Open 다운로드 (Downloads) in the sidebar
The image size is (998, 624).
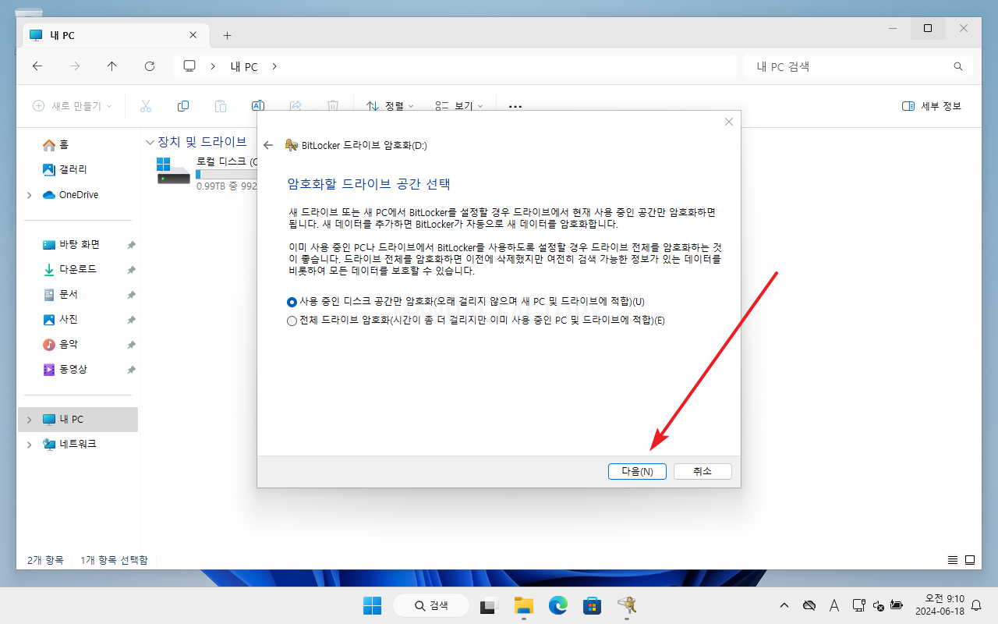[x=77, y=269]
